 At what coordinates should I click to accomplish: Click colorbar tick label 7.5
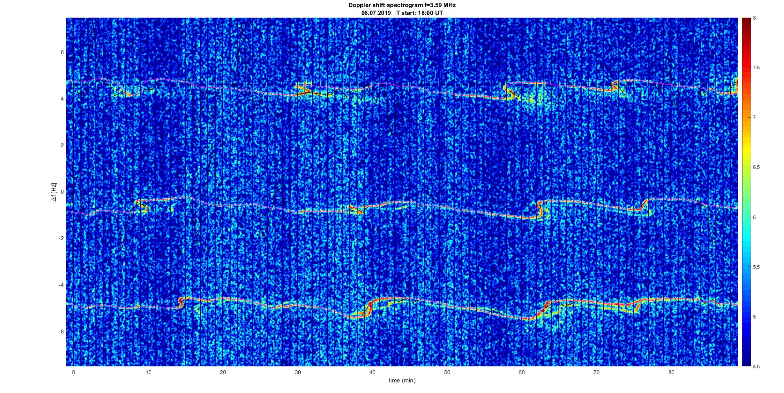(757, 68)
